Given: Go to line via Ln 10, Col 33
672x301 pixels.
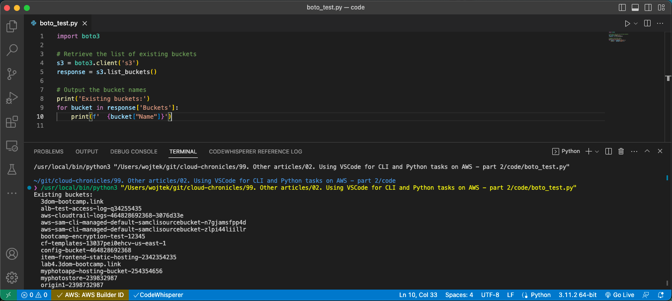Looking at the screenshot, I should (418, 295).
